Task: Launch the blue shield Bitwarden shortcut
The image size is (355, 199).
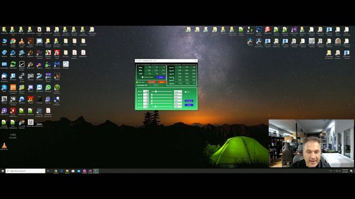Action: click(13, 76)
